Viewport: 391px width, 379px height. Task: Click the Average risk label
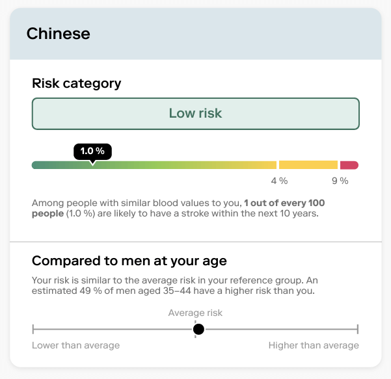[195, 313]
